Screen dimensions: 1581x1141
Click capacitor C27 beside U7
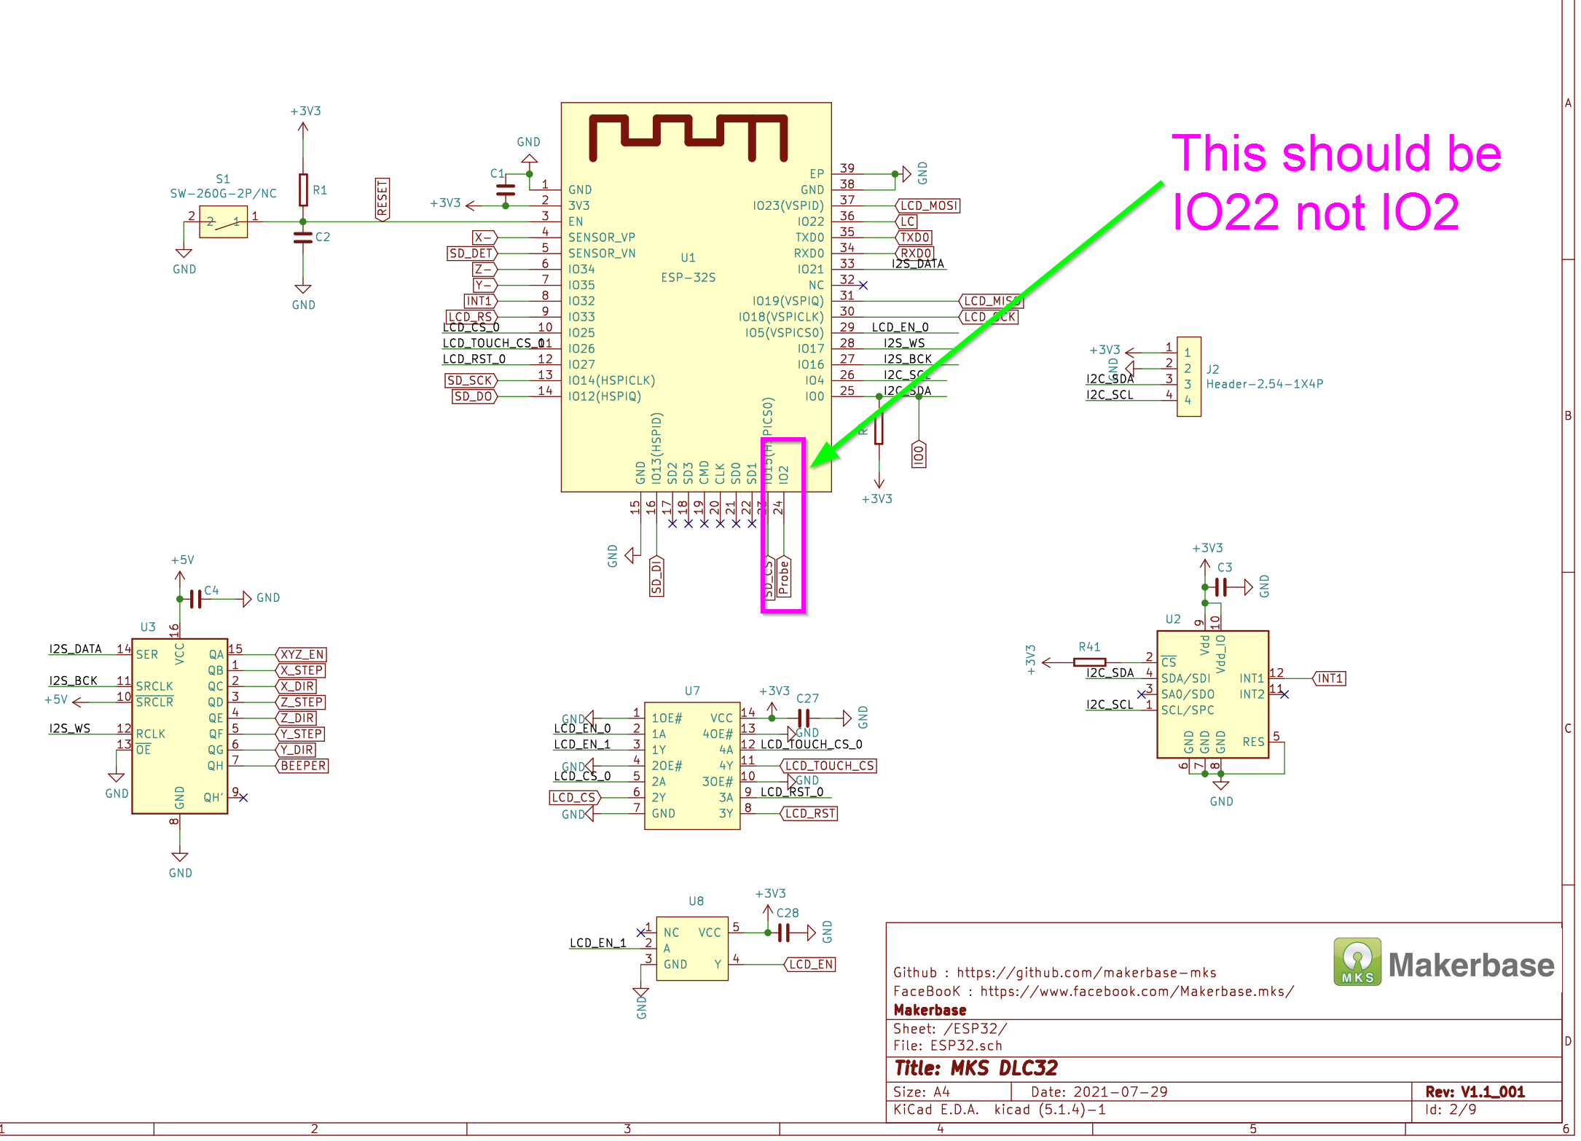(x=804, y=718)
